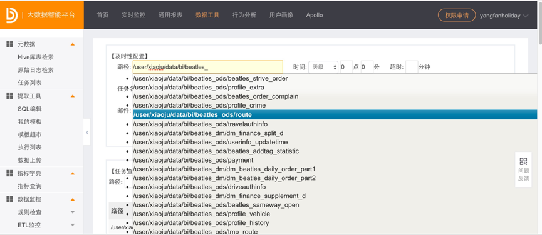This screenshot has width=542, height=235.
Task: Collapse the 指标字典 section arrow
Action: [73, 173]
